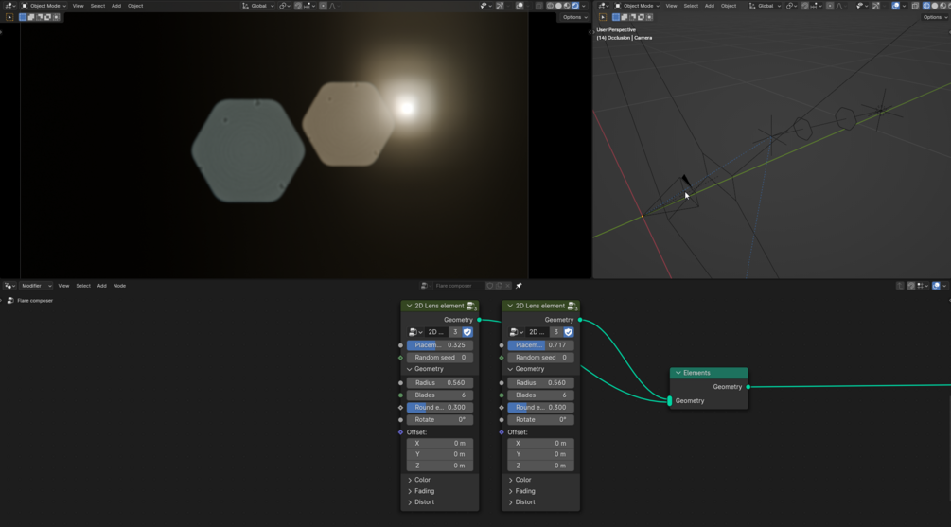Select wireframe shading mode in left viewport
The width and height of the screenshot is (951, 527).
coord(550,6)
